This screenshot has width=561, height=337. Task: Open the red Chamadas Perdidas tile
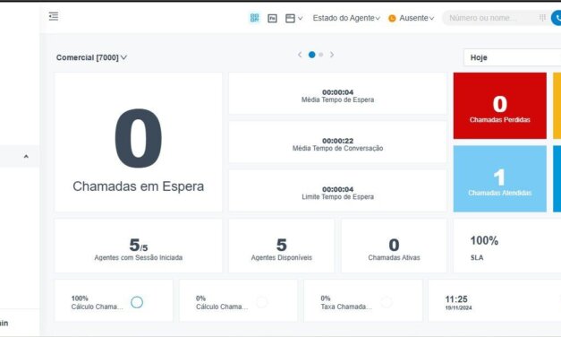[x=500, y=106]
